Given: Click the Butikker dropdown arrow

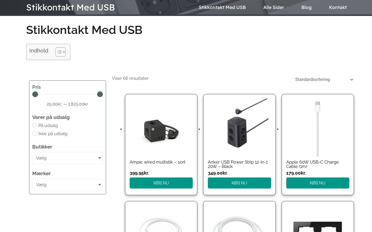Looking at the screenshot, I should pyautogui.click(x=99, y=158).
